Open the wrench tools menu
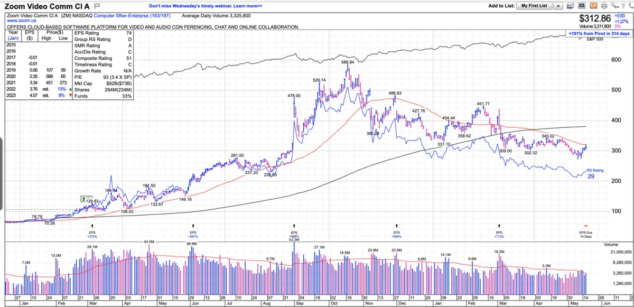The height and width of the screenshot is (307, 634). tap(613, 6)
